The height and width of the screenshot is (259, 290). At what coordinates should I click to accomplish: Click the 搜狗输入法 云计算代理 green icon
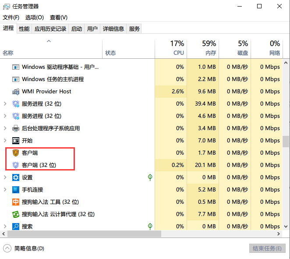tap(16, 214)
